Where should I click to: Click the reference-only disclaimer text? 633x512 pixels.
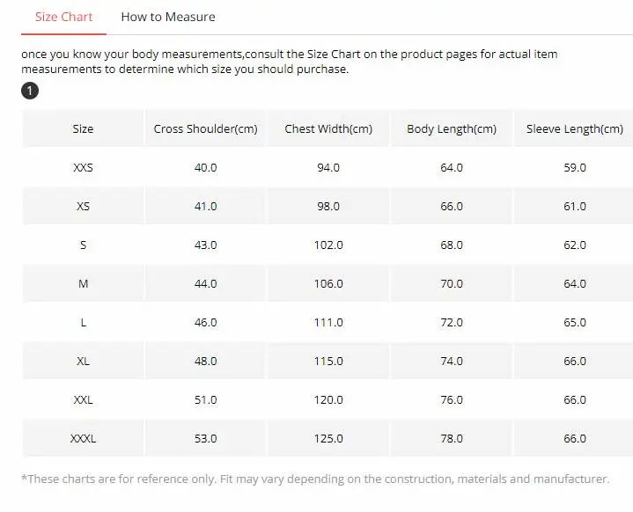315,479
